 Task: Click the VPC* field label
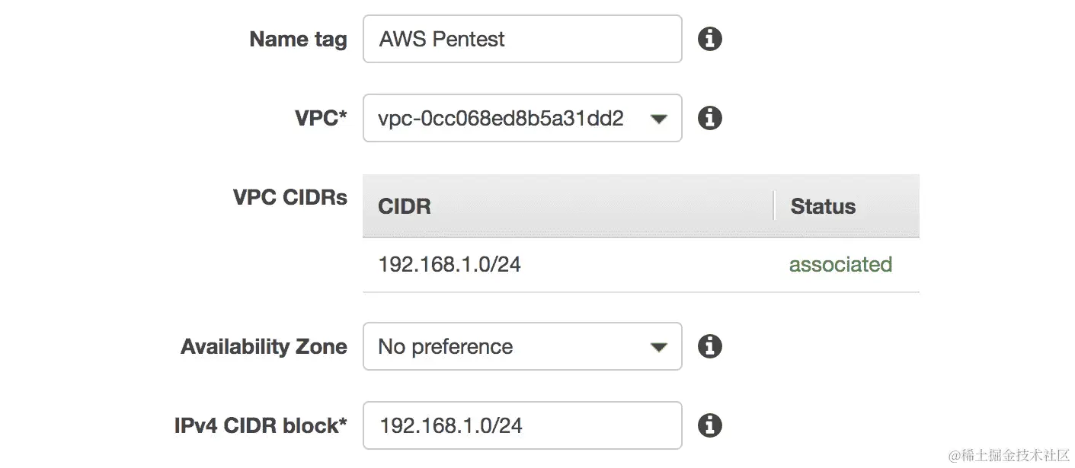tap(321, 118)
